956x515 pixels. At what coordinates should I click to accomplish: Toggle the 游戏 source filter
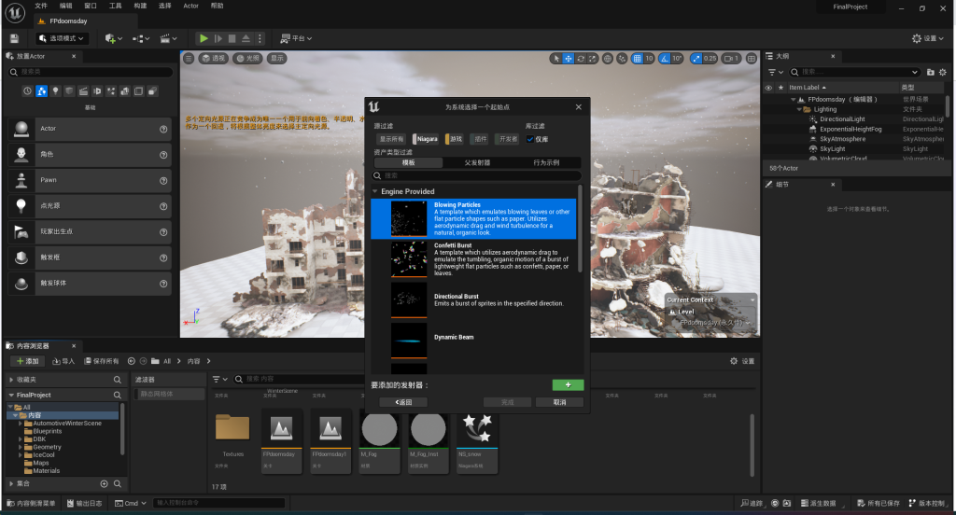point(455,139)
